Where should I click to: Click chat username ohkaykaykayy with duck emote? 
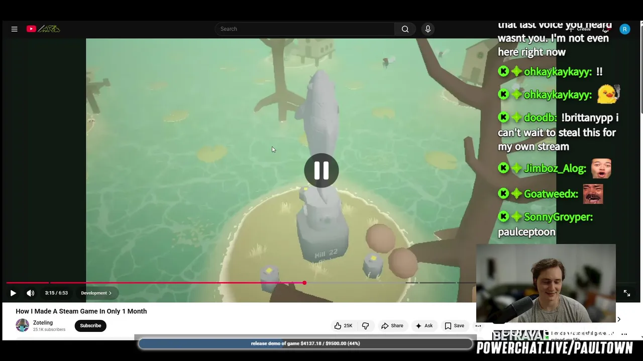point(558,95)
